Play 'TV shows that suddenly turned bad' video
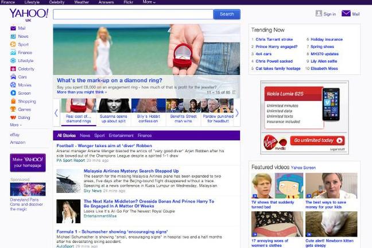 (277, 185)
